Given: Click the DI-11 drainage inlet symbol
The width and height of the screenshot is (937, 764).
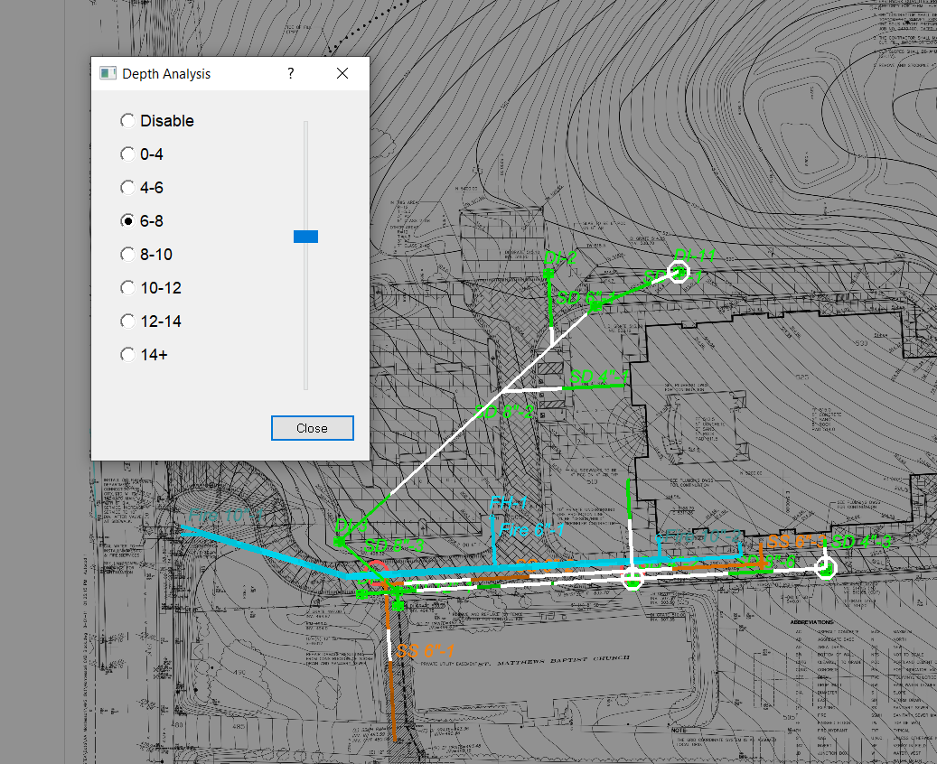Looking at the screenshot, I should tap(679, 271).
